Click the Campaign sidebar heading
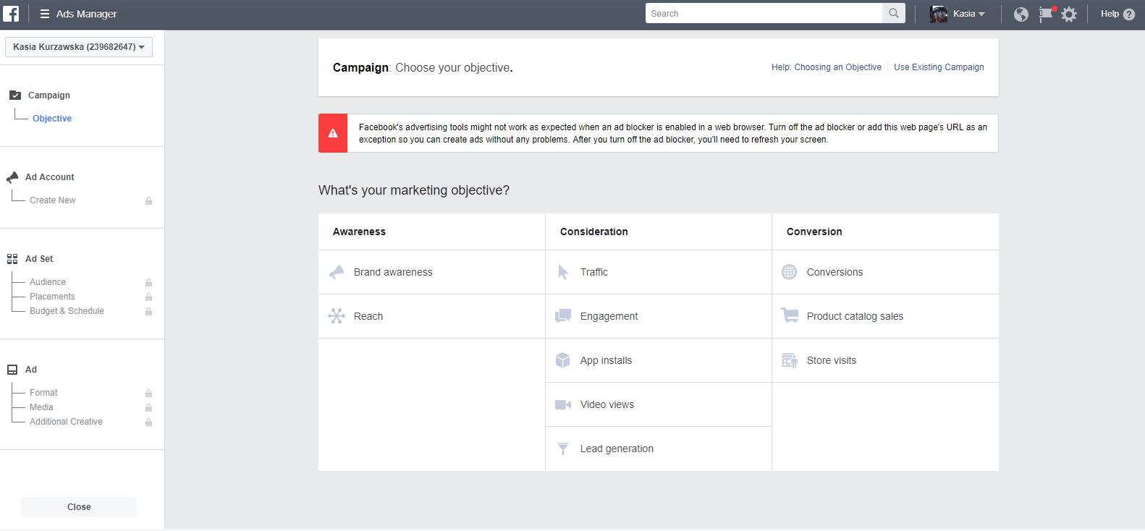 [49, 95]
